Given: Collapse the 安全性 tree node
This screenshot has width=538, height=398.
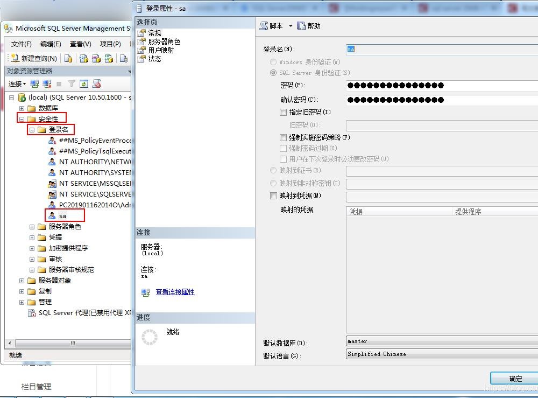Looking at the screenshot, I should click(x=22, y=119).
